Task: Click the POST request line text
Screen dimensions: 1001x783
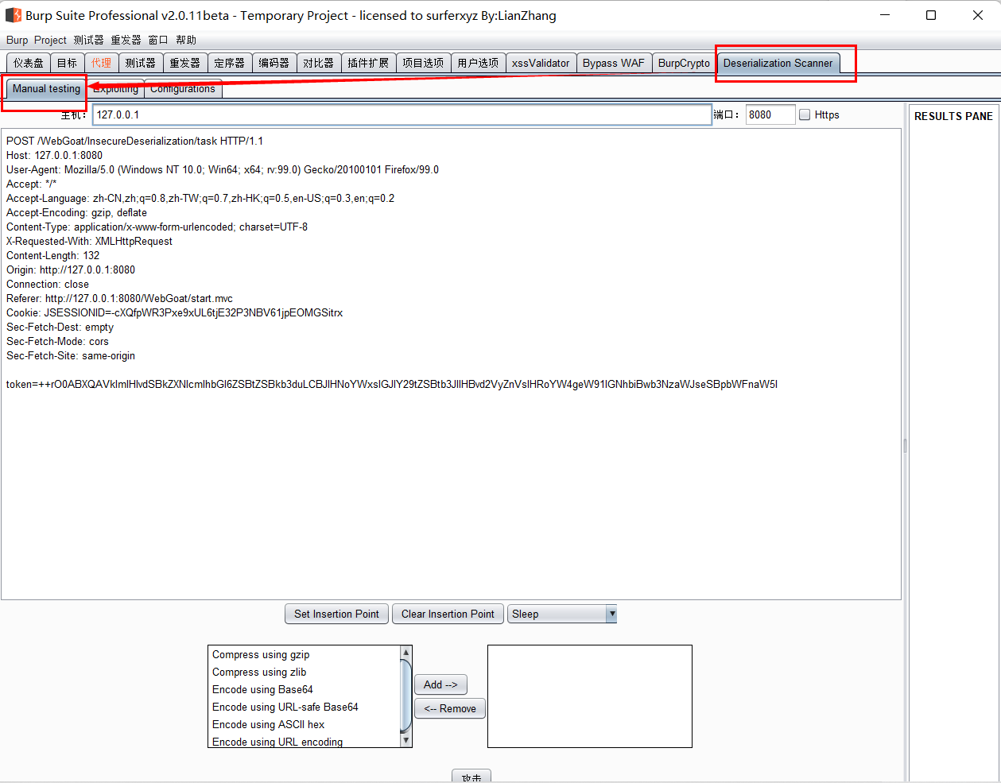Action: [134, 141]
